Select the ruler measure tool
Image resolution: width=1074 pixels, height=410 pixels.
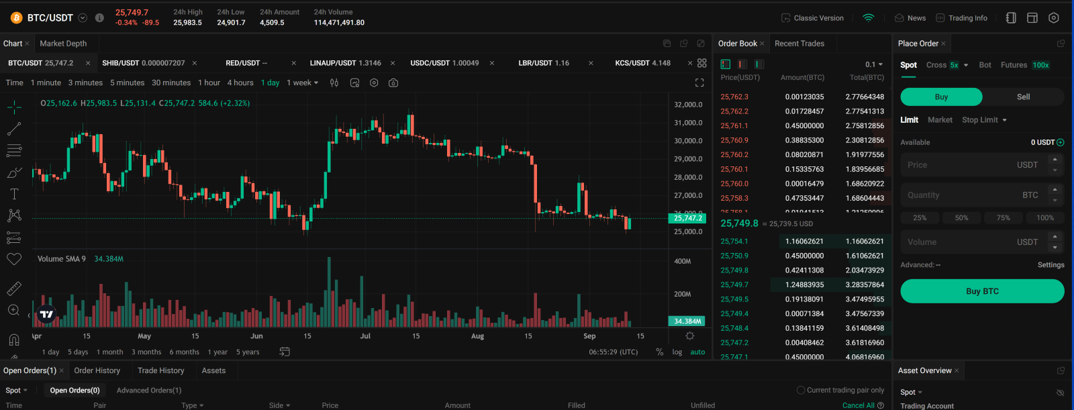14,289
